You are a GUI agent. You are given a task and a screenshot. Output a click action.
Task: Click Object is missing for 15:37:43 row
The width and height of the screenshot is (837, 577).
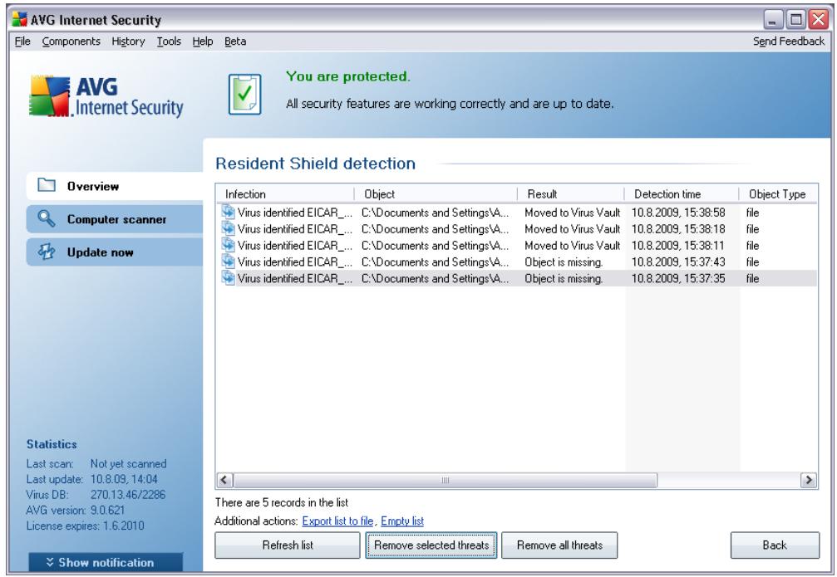click(564, 262)
